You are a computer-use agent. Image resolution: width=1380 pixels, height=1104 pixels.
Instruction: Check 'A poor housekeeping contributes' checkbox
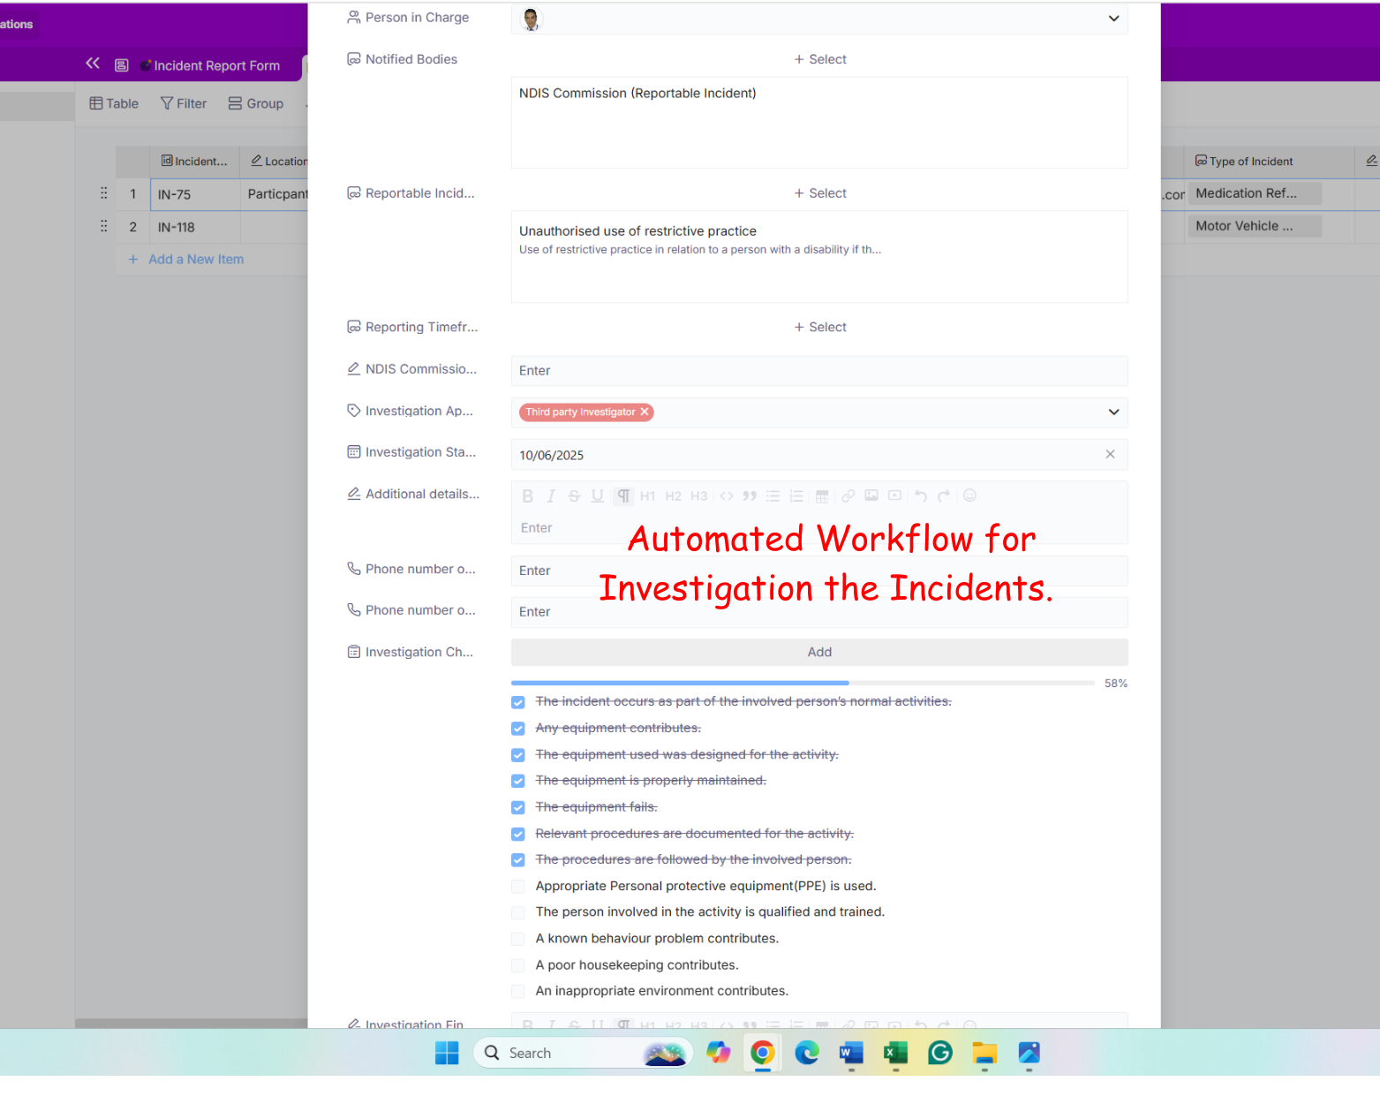click(x=518, y=965)
